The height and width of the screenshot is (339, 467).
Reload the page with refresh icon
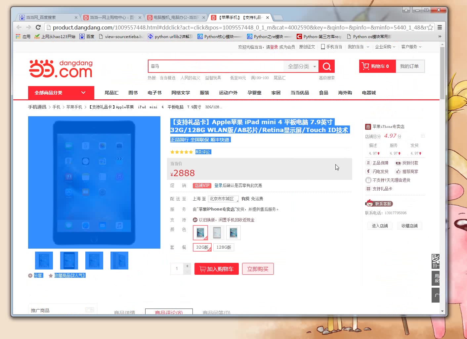pyautogui.click(x=38, y=27)
